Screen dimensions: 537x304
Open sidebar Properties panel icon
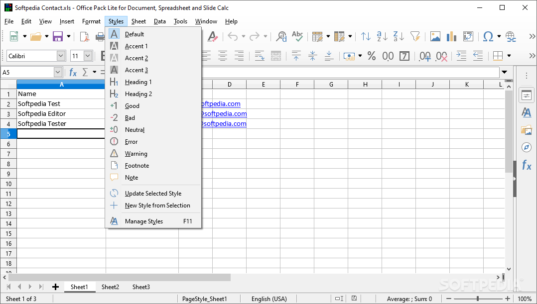[527, 96]
